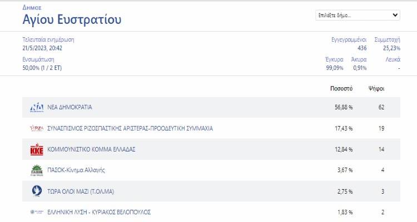Click the Ελληνική Λύση party logo

click(x=37, y=212)
